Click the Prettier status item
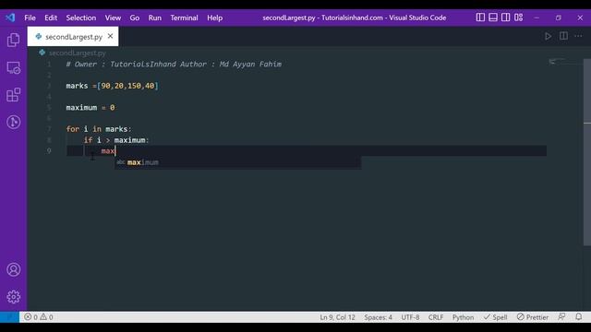The height and width of the screenshot is (332, 591). [x=533, y=317]
